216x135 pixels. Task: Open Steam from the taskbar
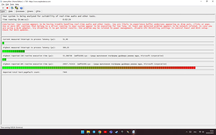pyautogui.click(x=116, y=132)
